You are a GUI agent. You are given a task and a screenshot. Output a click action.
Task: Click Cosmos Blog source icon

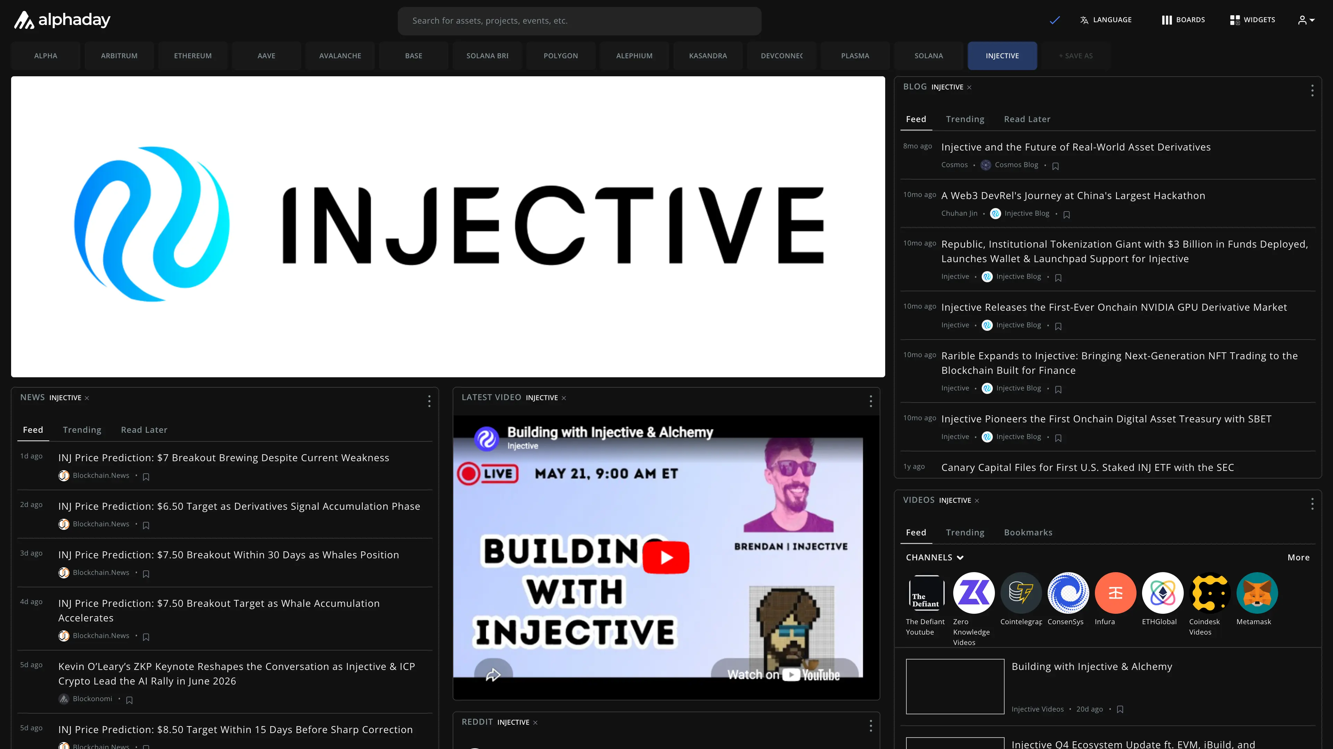[985, 165]
